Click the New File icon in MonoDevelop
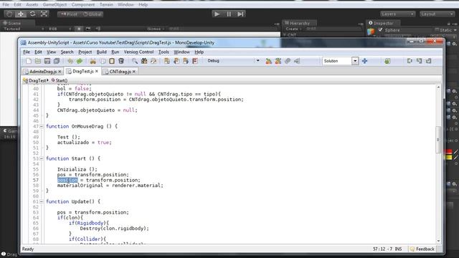459x258 pixels. [29, 61]
